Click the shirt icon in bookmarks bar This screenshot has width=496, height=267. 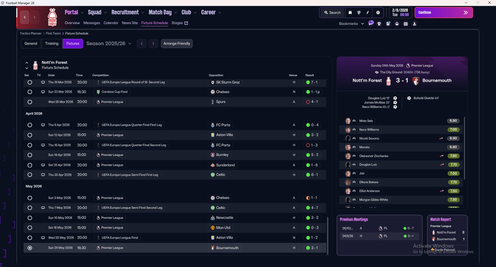[x=379, y=24]
